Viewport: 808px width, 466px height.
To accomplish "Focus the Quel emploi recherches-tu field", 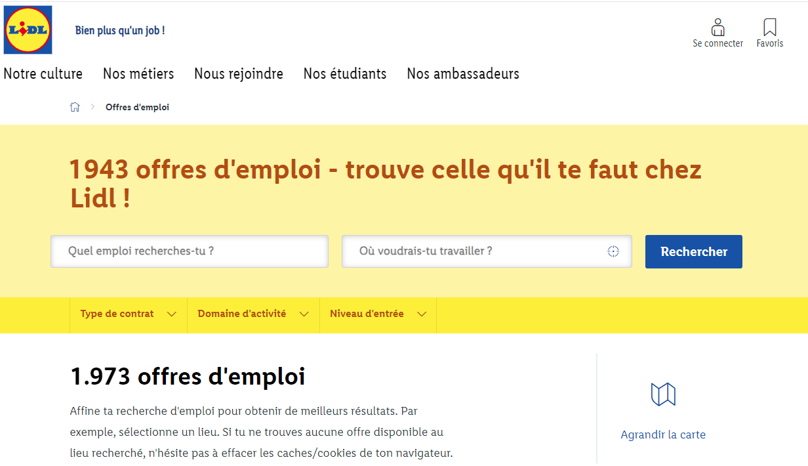I will (x=190, y=251).
